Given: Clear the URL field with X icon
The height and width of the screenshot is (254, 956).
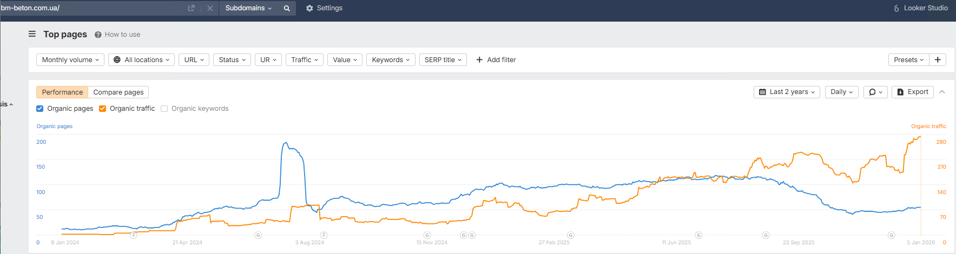Looking at the screenshot, I should (x=210, y=8).
